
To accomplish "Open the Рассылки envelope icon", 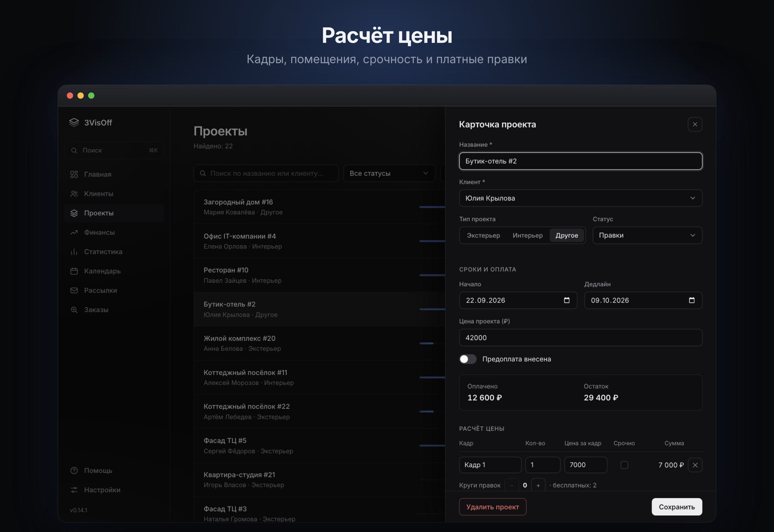I will pyautogui.click(x=74, y=291).
